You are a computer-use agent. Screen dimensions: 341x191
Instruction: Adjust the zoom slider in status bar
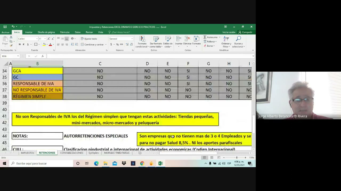(237, 158)
